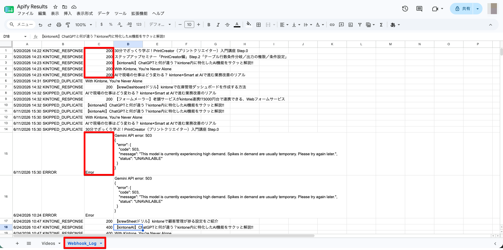Expand table view options dropdown

point(374,25)
